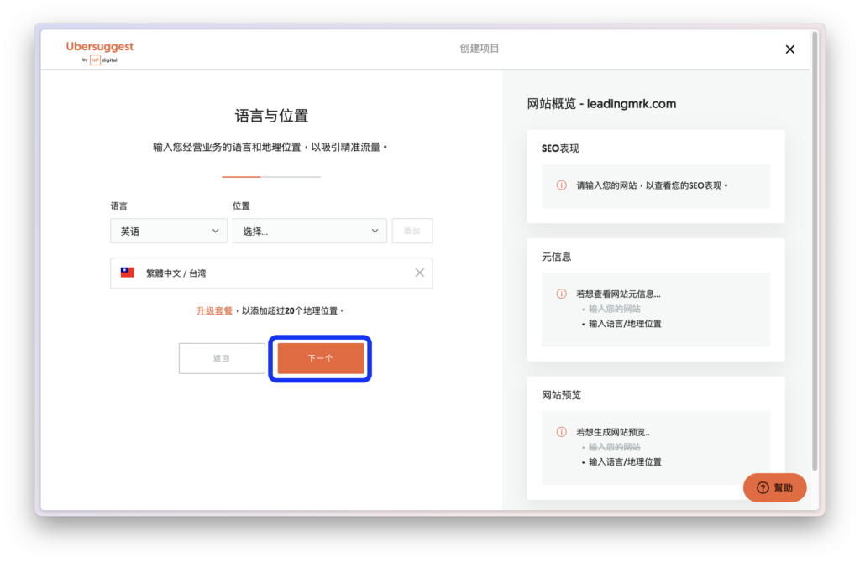This screenshot has width=860, height=562.
Task: Click the 语言 field label
Action: pyautogui.click(x=118, y=206)
